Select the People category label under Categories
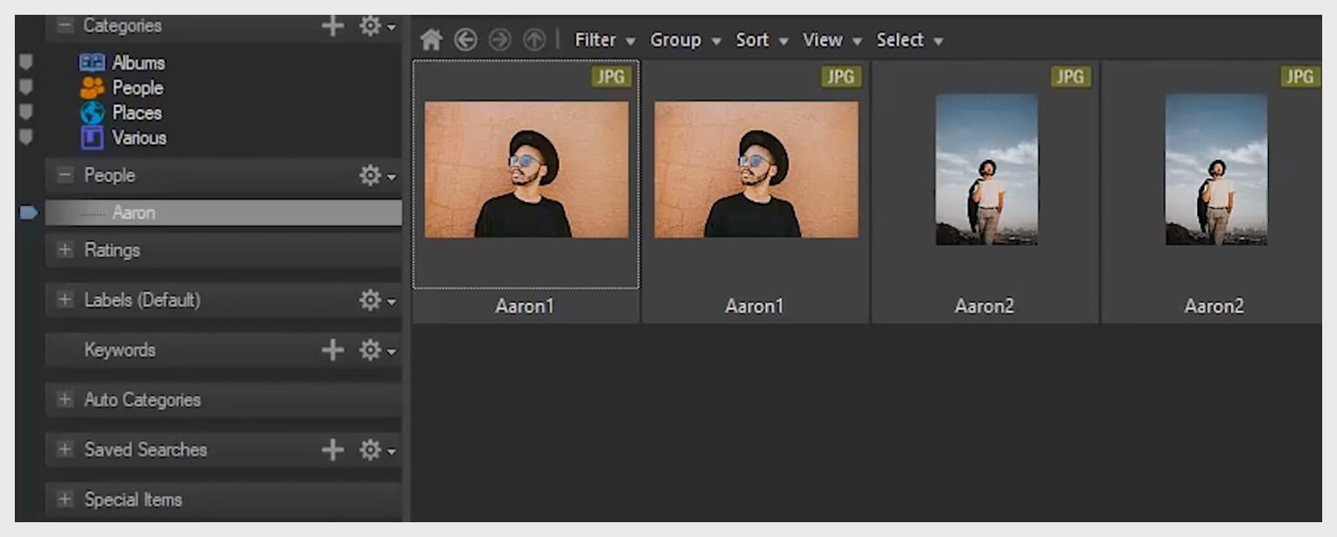 [138, 88]
